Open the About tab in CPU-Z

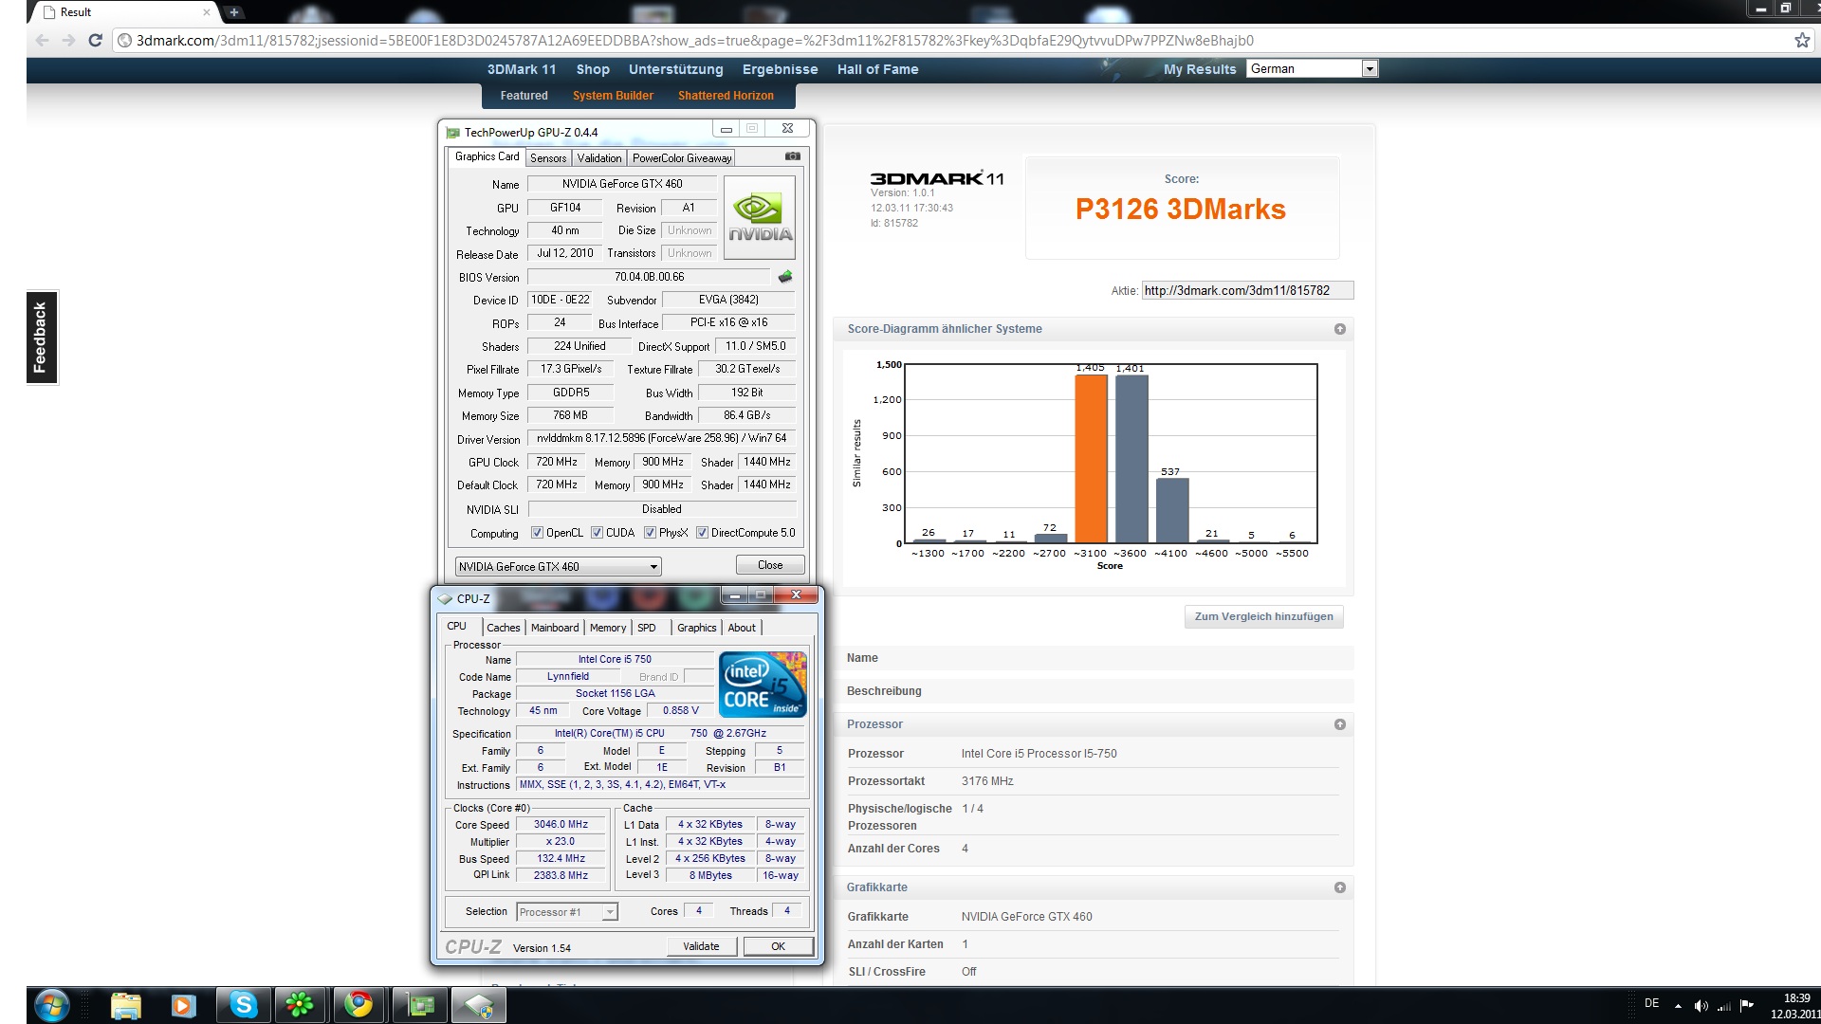point(742,628)
